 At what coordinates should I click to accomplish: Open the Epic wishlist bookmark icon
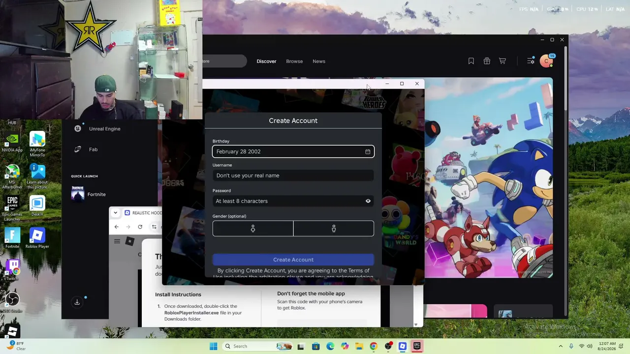pos(471,61)
